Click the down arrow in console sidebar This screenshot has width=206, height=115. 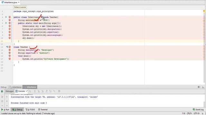click(x=7, y=101)
